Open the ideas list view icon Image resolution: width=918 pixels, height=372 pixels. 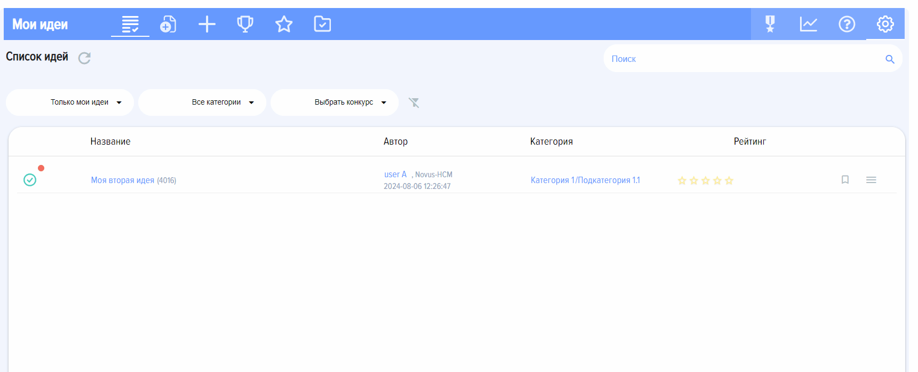[130, 24]
